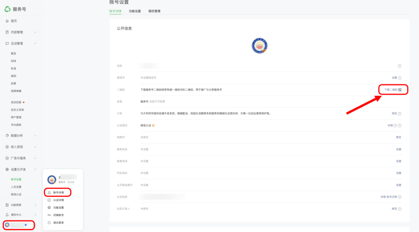Expand the 收入变现 chevron
The height and width of the screenshot is (232, 419).
click(x=35, y=147)
